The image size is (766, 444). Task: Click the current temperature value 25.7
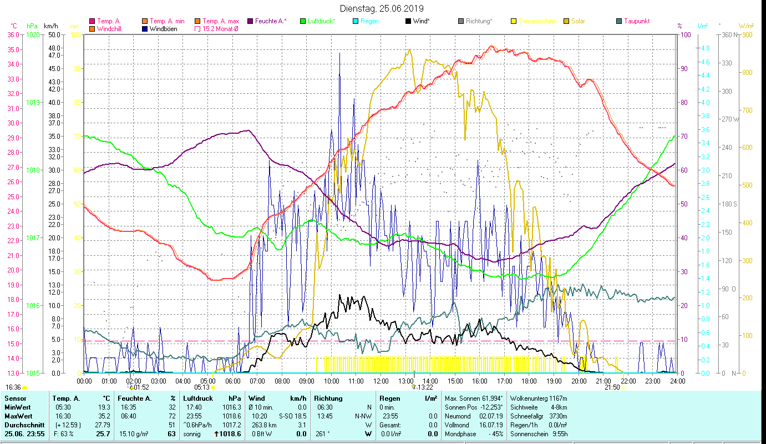tap(103, 433)
